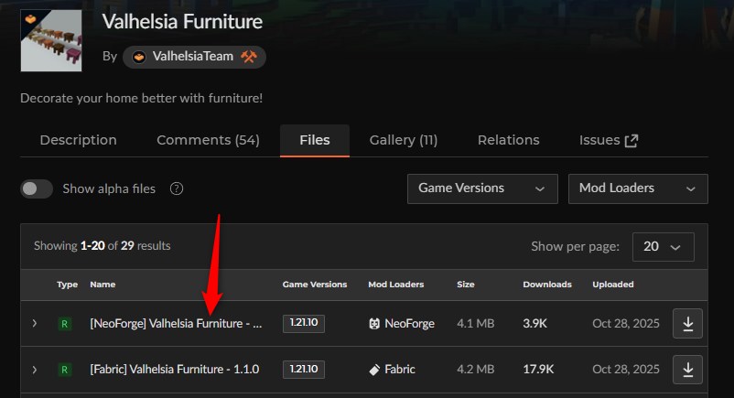The height and width of the screenshot is (398, 734).
Task: Click the 1.21.10 version tag on Fabric row
Action: coord(303,370)
